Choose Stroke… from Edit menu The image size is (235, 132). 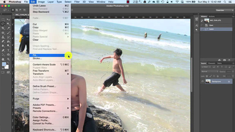pos(50,59)
